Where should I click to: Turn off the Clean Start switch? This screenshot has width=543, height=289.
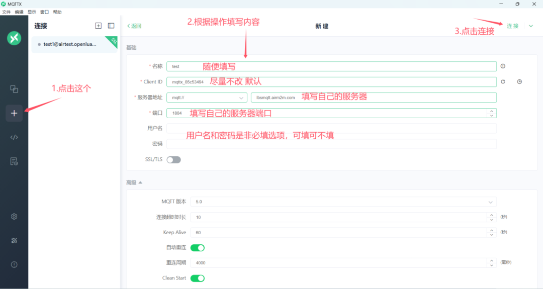click(x=198, y=278)
